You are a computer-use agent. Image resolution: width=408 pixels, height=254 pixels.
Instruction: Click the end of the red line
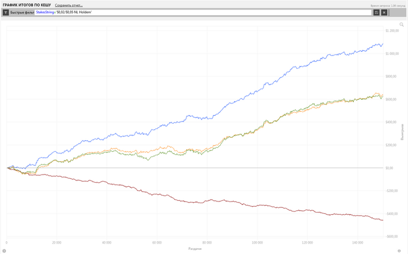(383, 220)
